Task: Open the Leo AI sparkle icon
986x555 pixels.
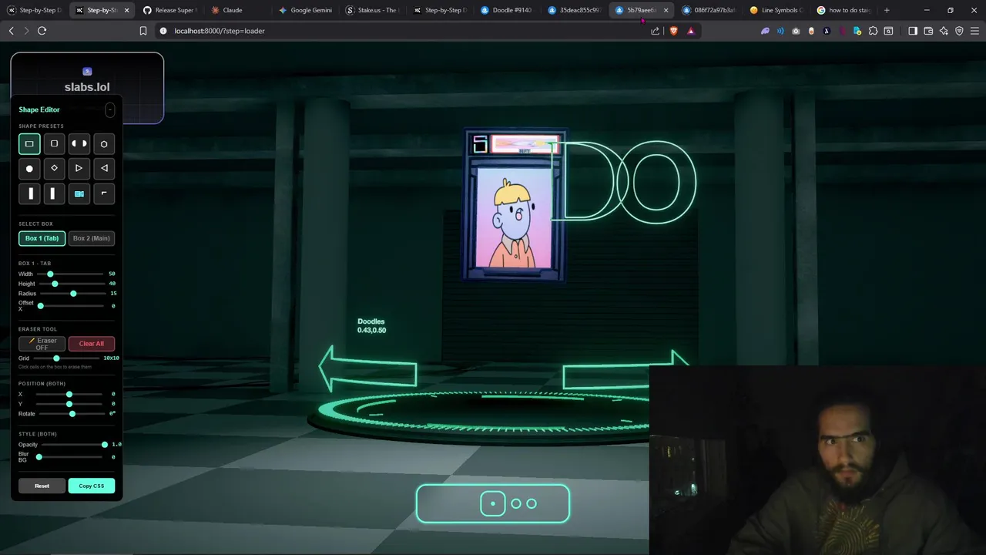Action: [x=944, y=31]
